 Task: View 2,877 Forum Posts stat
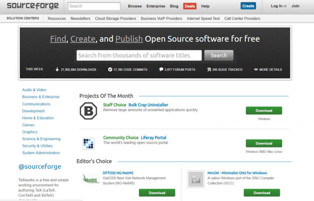[180, 69]
